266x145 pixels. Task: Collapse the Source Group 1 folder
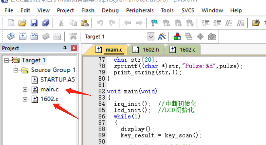pyautogui.click(x=16, y=70)
